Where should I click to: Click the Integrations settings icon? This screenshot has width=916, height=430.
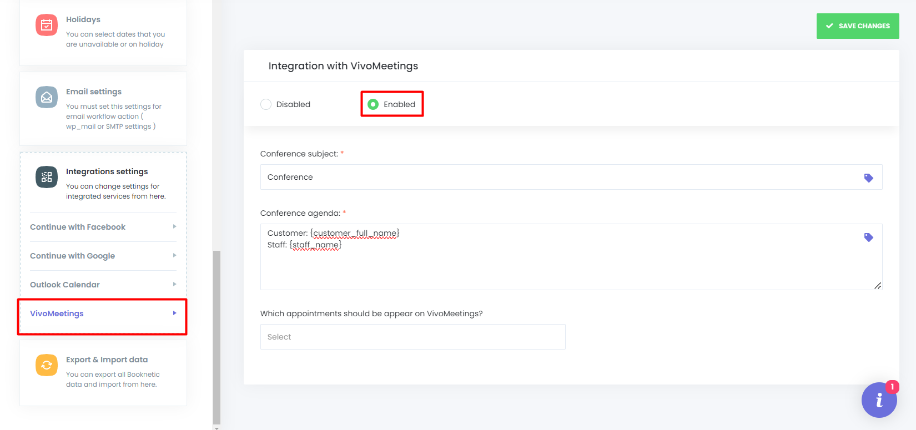(x=47, y=177)
